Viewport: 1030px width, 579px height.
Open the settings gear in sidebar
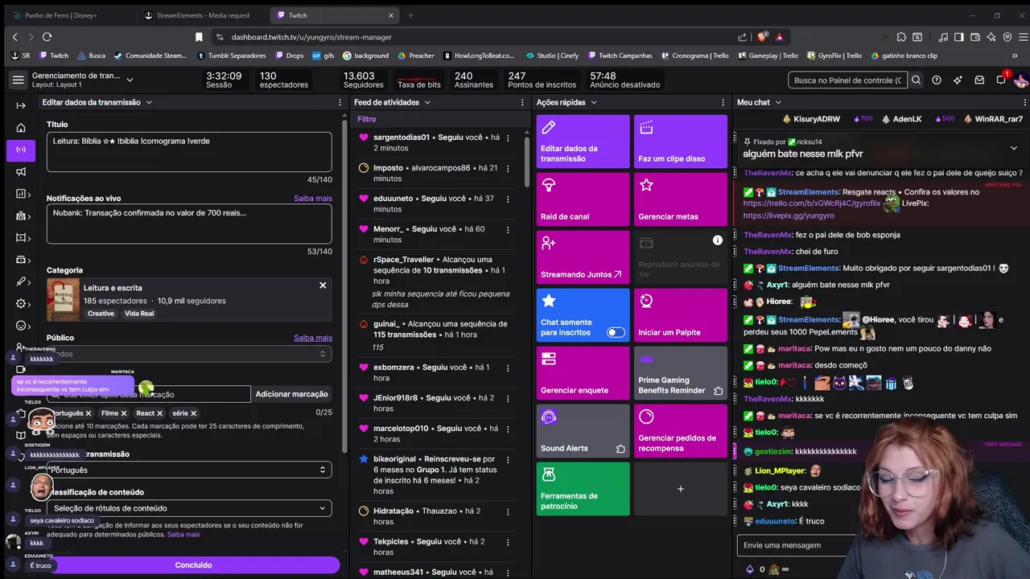21,303
